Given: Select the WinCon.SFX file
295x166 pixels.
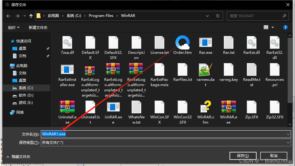Looking at the screenshot, I should point(159,113).
